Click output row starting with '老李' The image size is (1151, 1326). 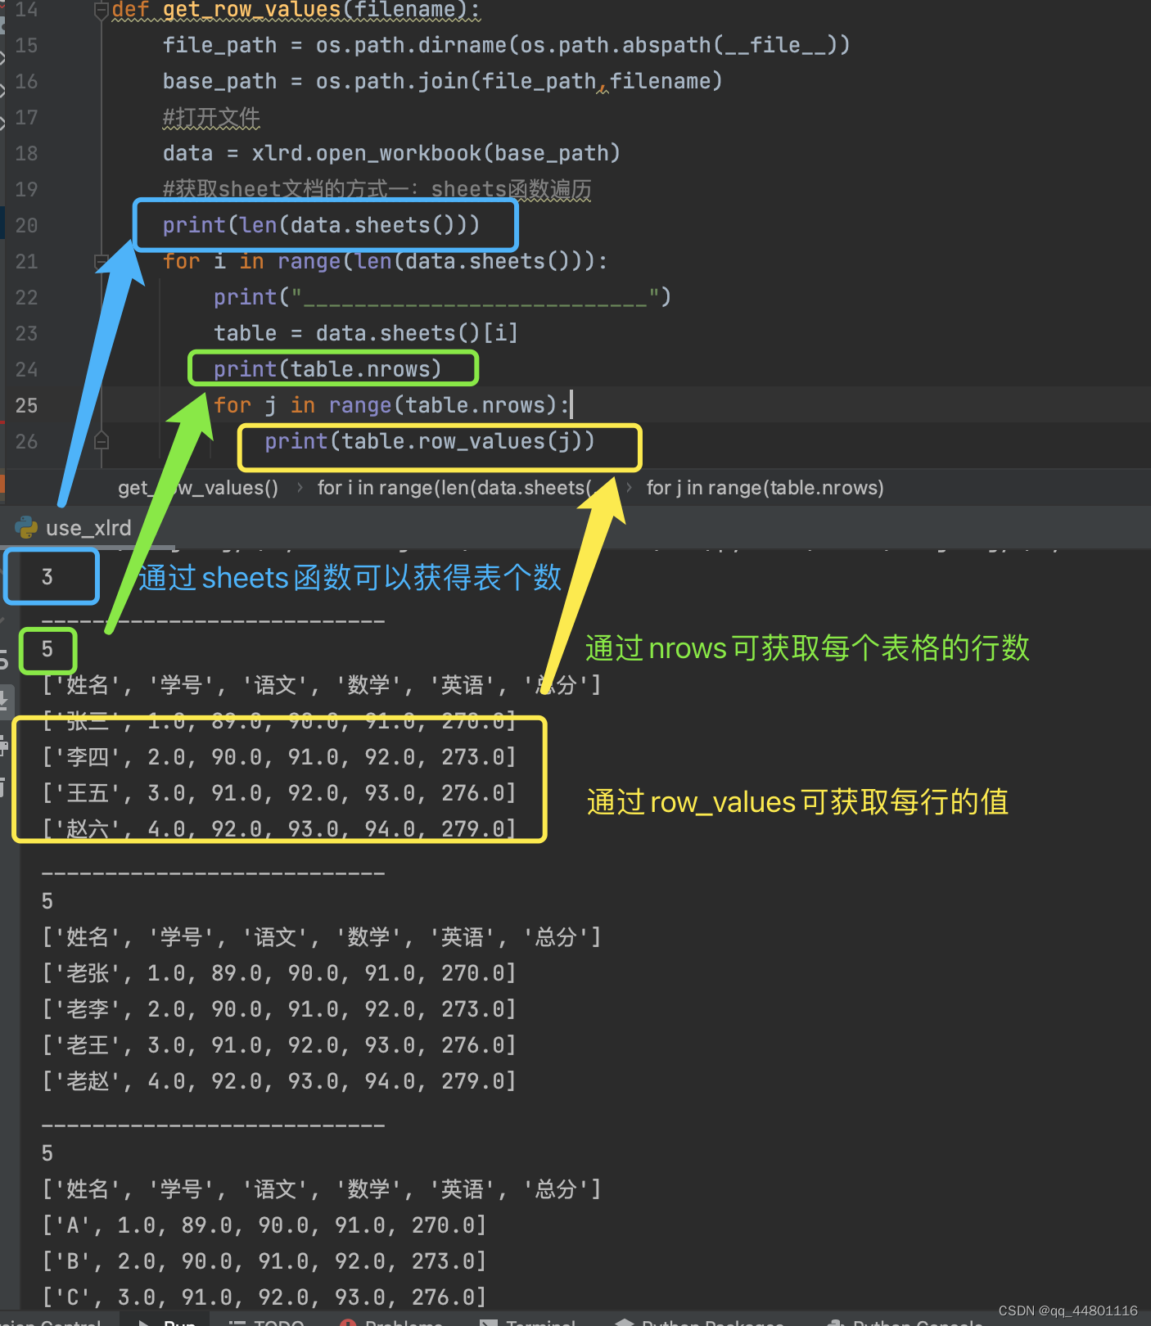click(279, 1009)
